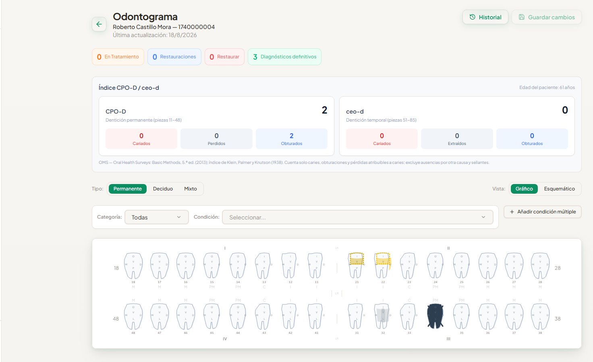Click the En Tratamiento counter badge
The height and width of the screenshot is (362, 593).
118,57
